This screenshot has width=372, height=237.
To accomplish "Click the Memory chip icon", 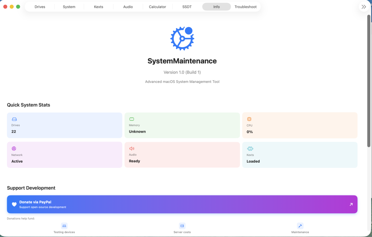I will 132,119.
